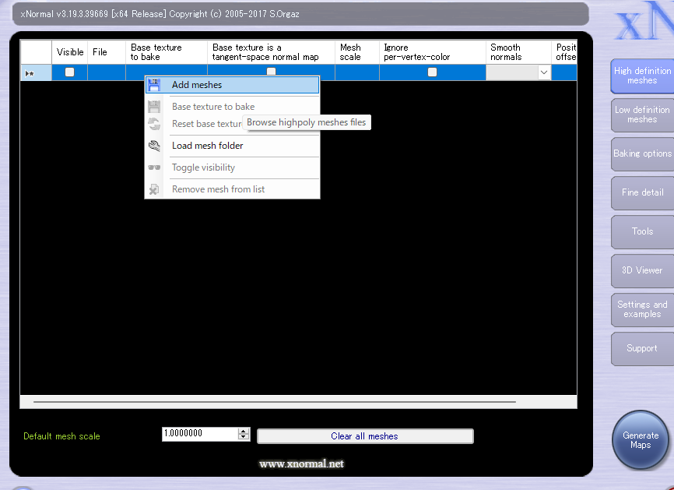Click the row selector arrow in the first column
This screenshot has height=490, width=674.
30,73
